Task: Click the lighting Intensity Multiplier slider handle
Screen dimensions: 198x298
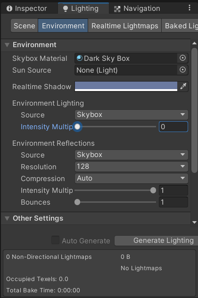Action: pos(77,126)
